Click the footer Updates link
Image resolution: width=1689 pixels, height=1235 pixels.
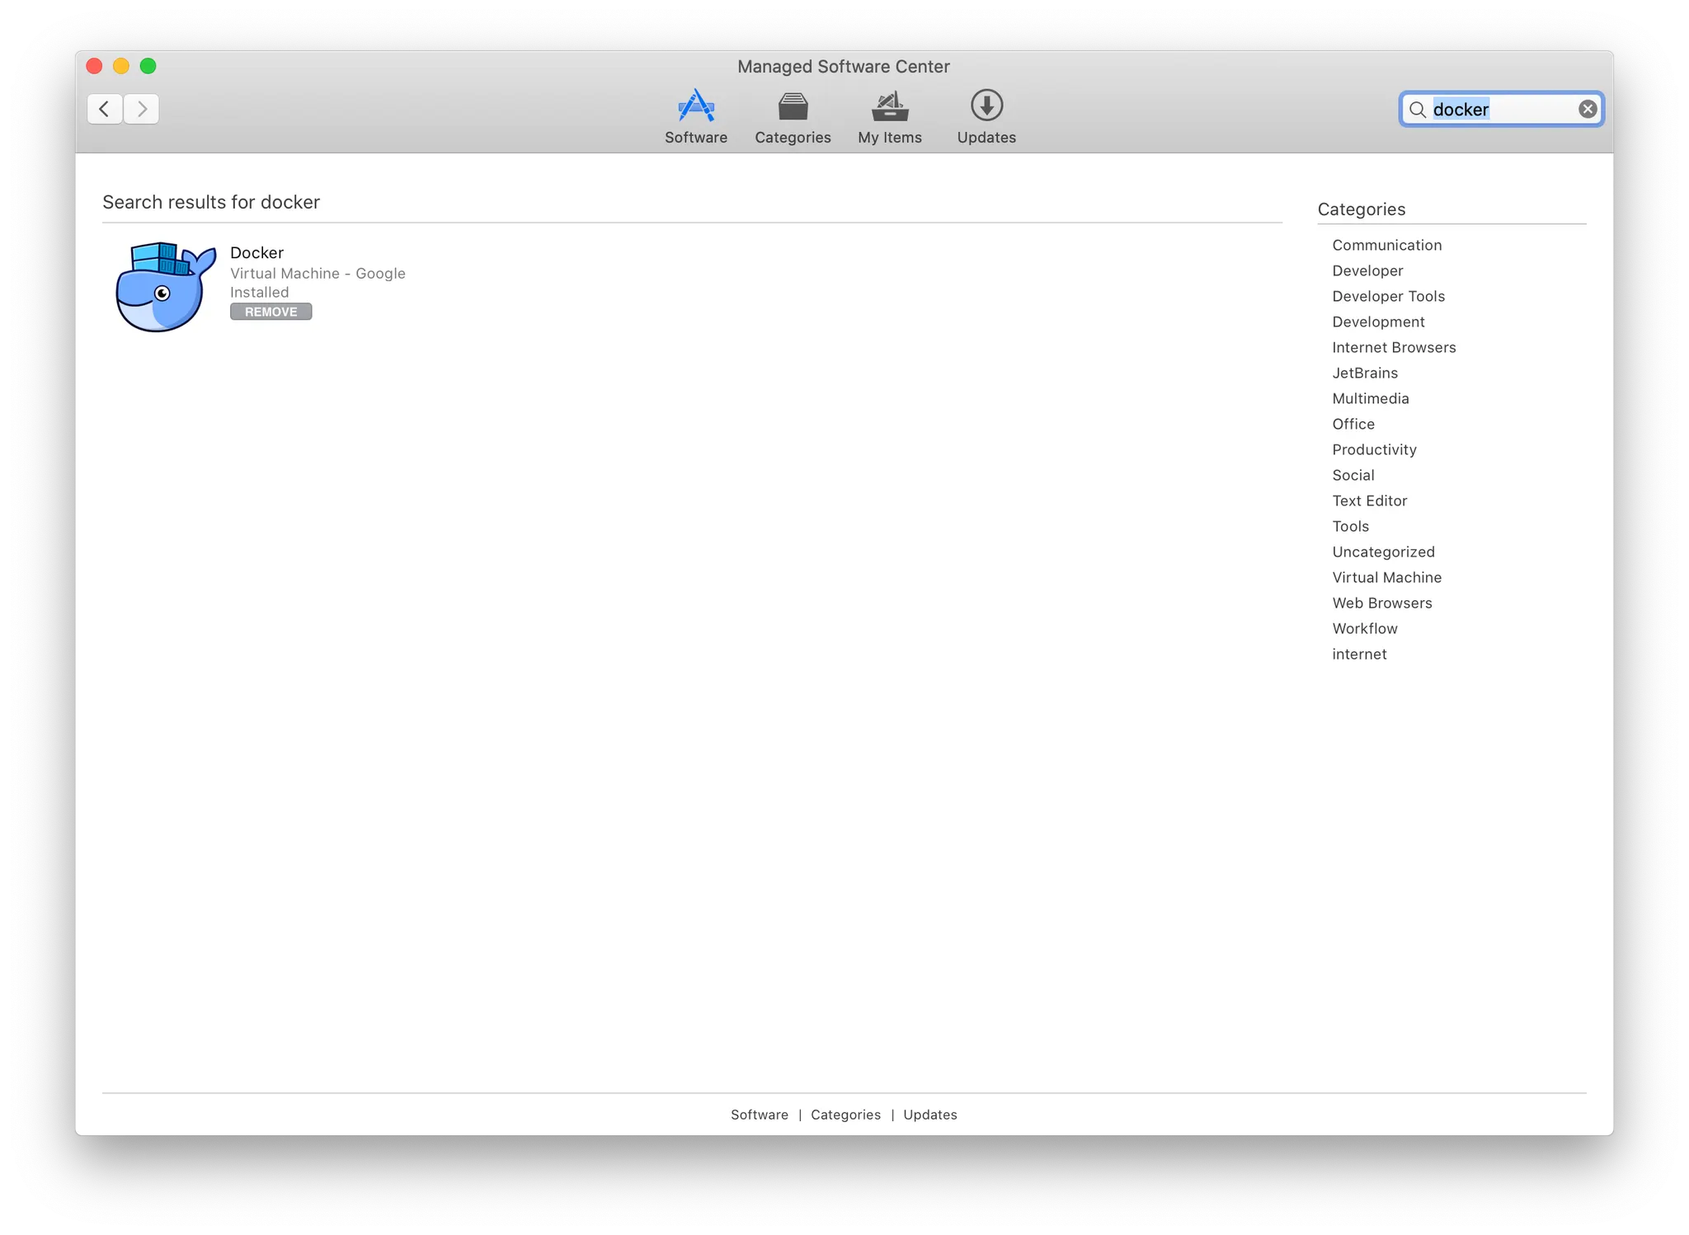pyautogui.click(x=929, y=1115)
